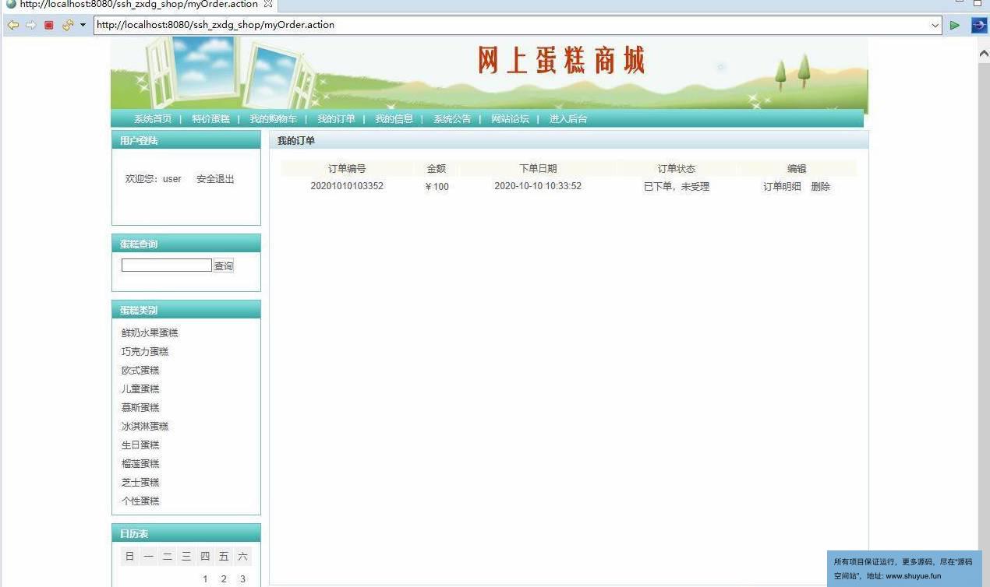
Task: Select the myOrder.action editor tab
Action: 139,4
